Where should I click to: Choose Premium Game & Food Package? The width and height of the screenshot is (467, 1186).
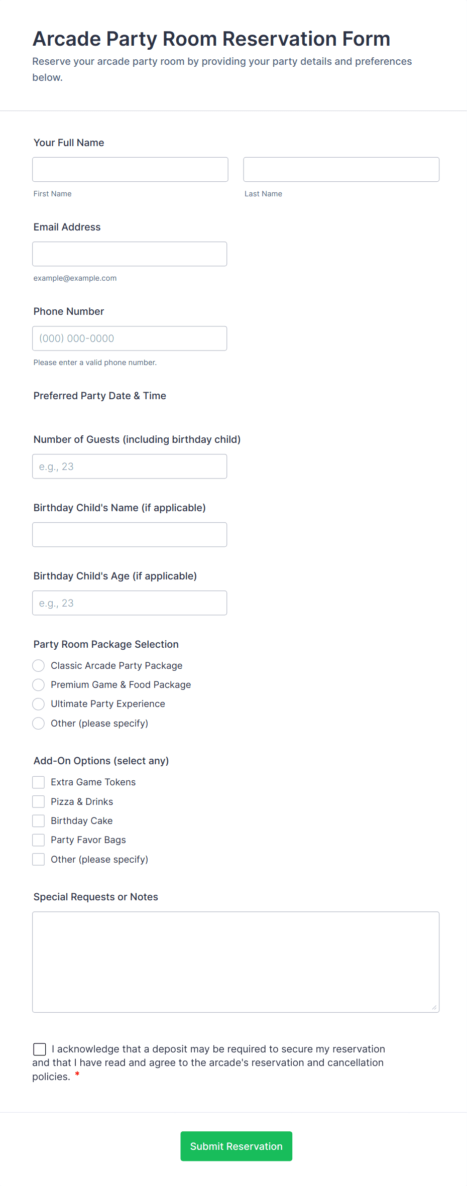click(39, 685)
